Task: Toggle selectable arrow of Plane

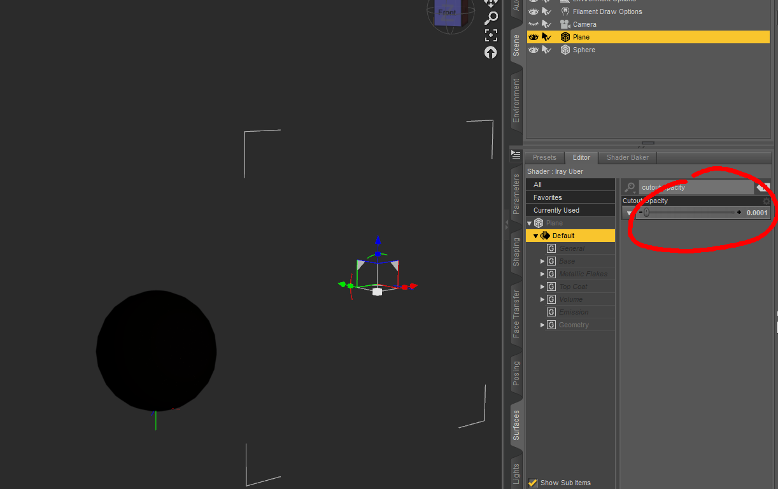Action: pos(546,37)
